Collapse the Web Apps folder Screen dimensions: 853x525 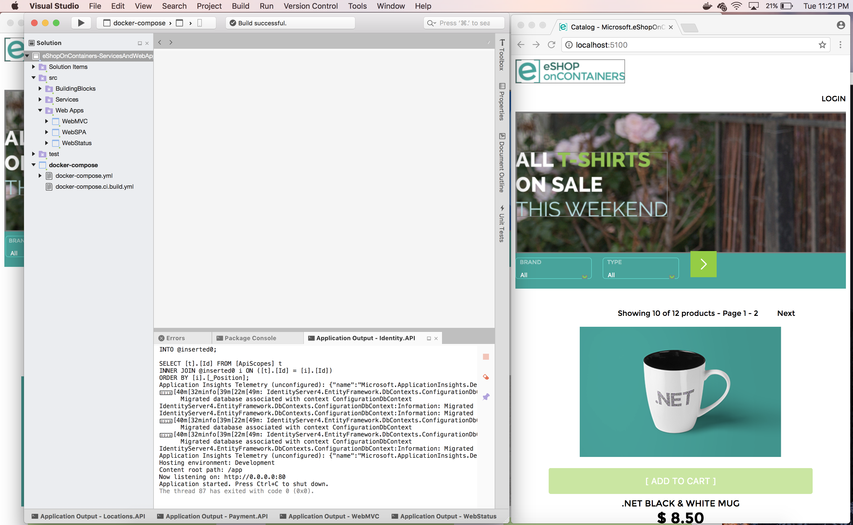[40, 110]
